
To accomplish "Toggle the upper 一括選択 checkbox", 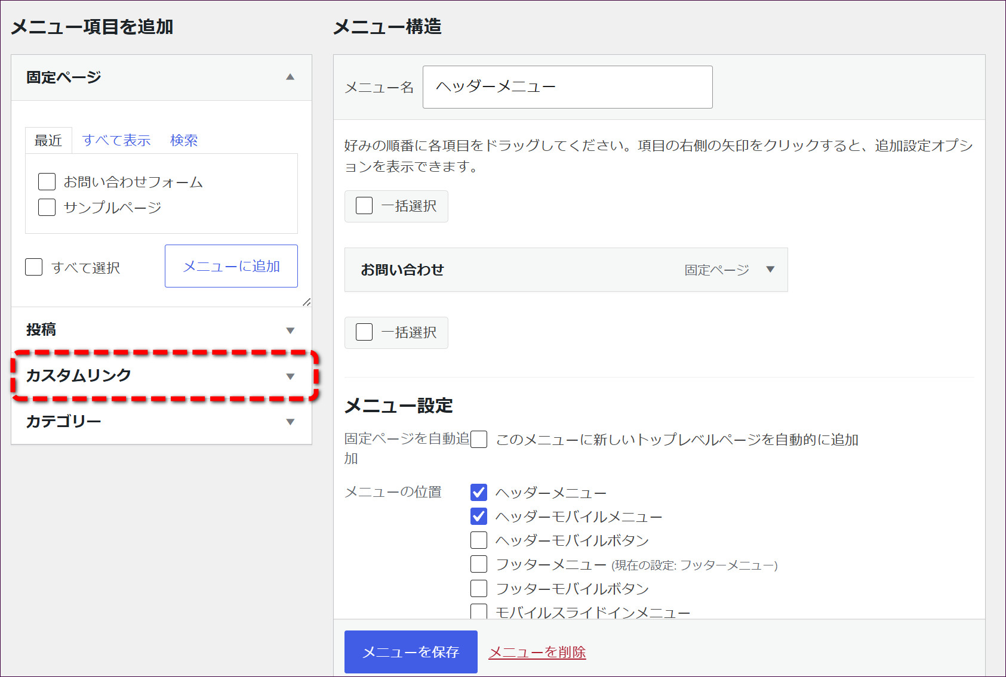I will coord(364,205).
